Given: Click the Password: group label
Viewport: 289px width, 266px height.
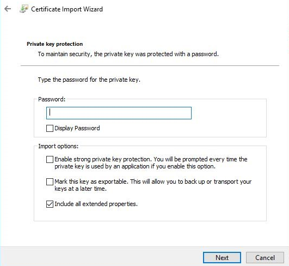Looking at the screenshot, I should (x=52, y=99).
